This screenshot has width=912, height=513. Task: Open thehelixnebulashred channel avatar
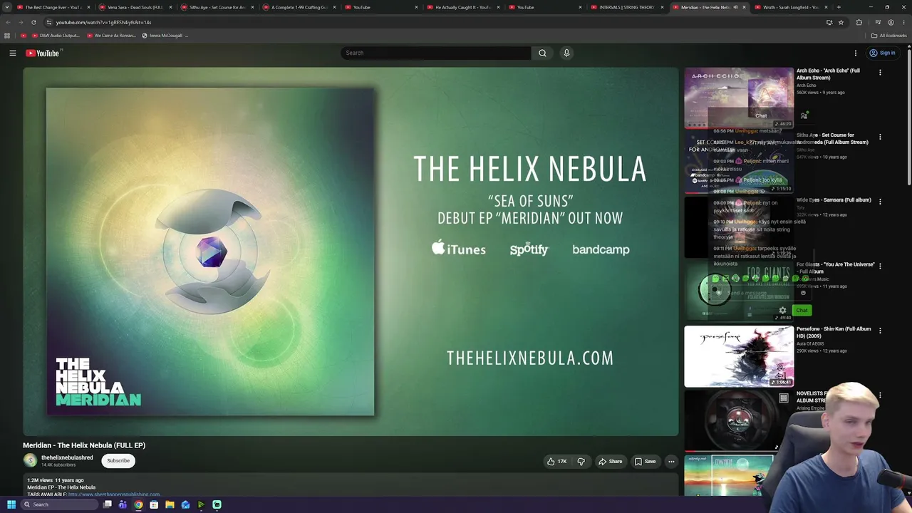click(30, 460)
